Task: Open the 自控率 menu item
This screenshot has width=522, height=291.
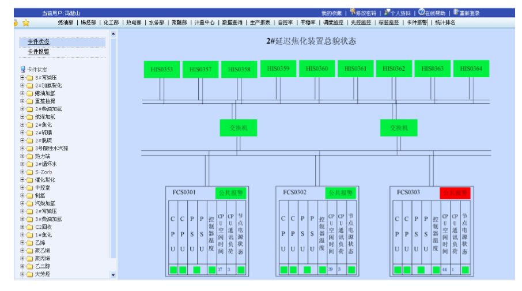Action: (x=286, y=22)
